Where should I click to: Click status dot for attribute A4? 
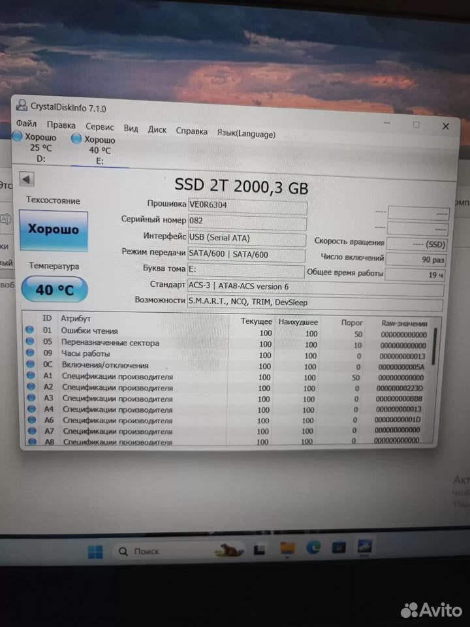point(32,409)
